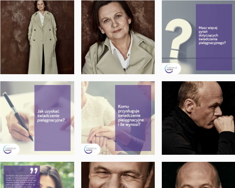The height and width of the screenshot is (188, 235).
Task: Open the post 'Komu przysługuje świadczenie pielęgnacyjne i ile wynosi?'
Action: coord(118,118)
